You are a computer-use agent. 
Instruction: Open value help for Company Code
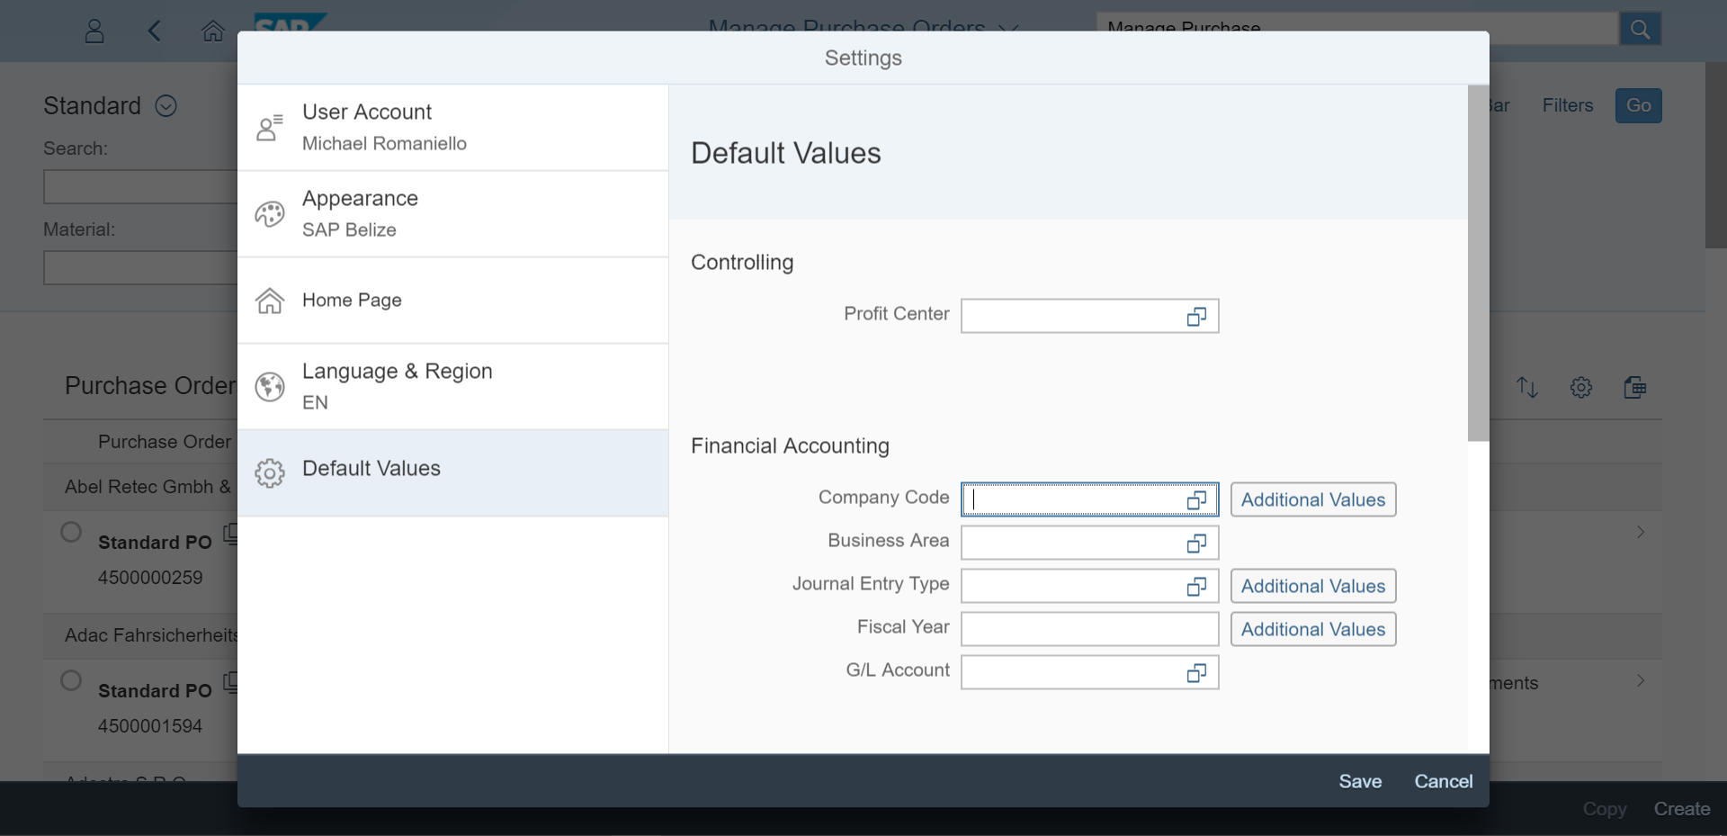[1196, 500]
